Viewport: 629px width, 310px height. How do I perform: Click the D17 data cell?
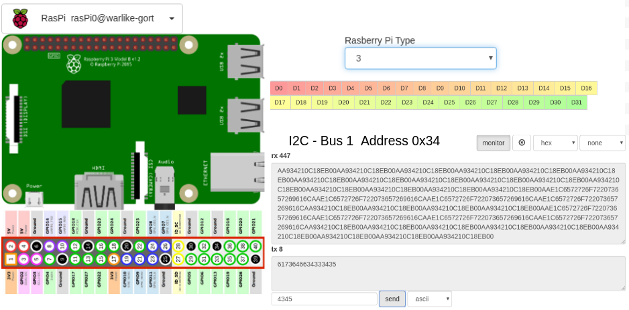coord(280,102)
